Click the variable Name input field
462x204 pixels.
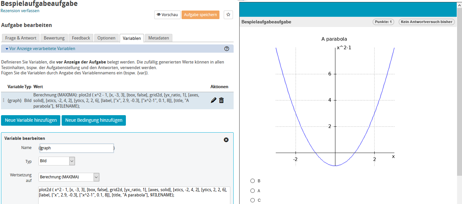(77, 148)
